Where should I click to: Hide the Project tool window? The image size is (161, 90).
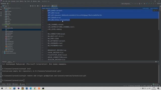(40, 6)
